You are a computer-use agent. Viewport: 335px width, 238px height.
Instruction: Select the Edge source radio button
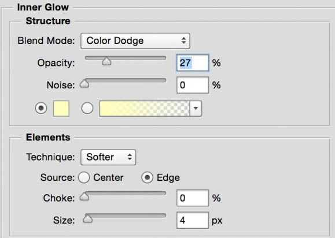(147, 177)
